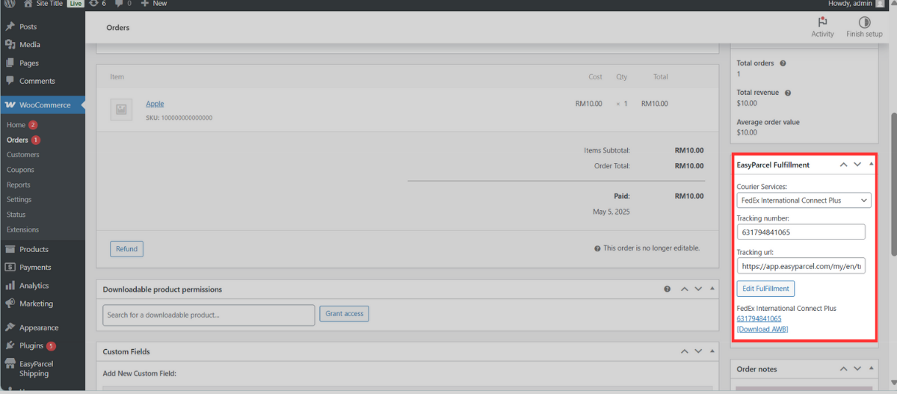897x394 pixels.
Task: Move Order notes panel up
Action: pos(843,369)
